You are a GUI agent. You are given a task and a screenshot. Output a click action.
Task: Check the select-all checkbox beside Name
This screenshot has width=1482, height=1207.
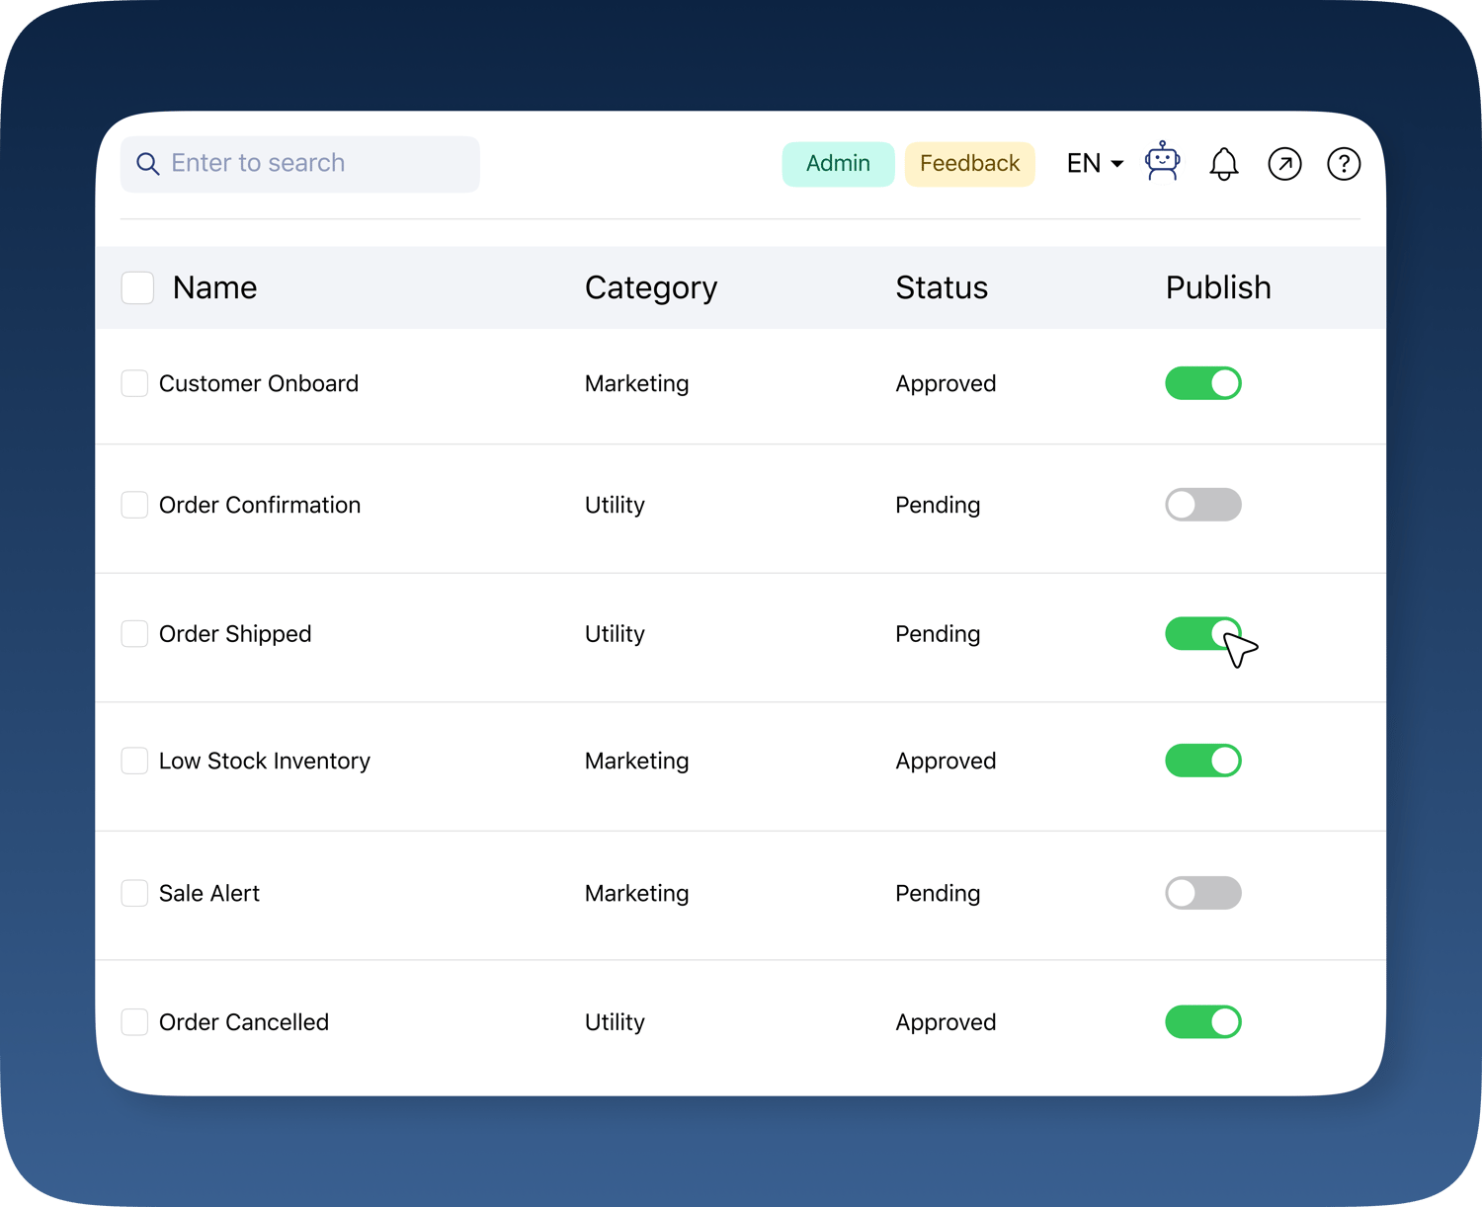(x=137, y=288)
